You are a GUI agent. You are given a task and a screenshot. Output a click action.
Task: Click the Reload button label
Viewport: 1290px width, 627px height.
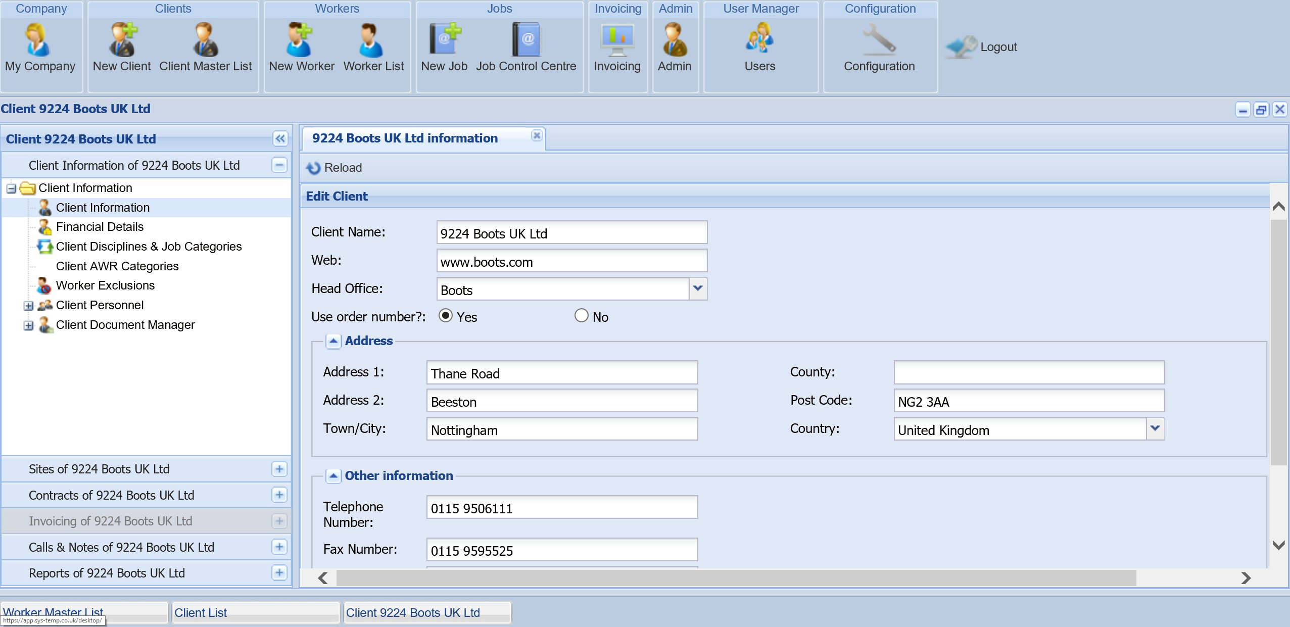(343, 168)
